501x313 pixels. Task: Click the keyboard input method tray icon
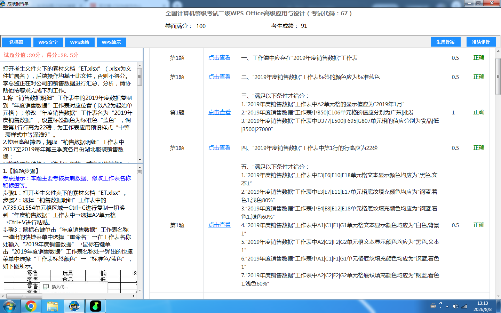click(x=433, y=306)
